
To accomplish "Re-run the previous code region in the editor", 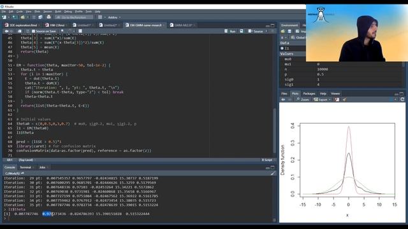I will click(x=242, y=31).
